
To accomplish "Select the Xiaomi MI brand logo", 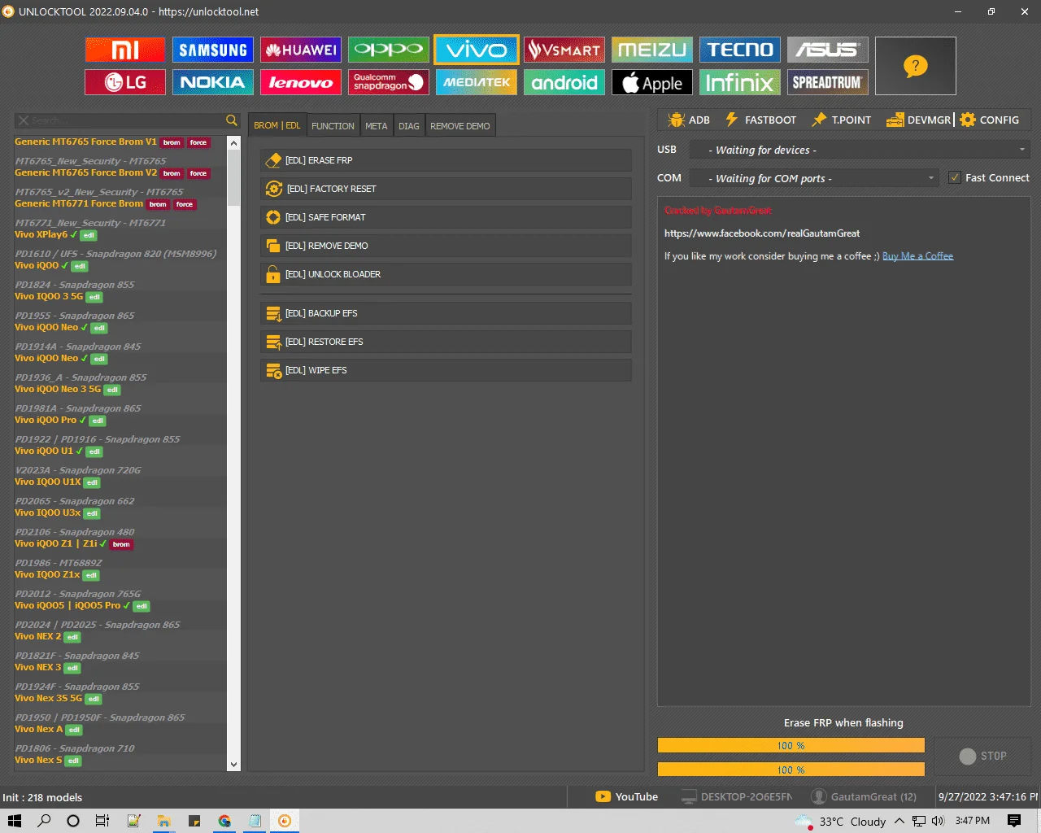I will tap(125, 50).
